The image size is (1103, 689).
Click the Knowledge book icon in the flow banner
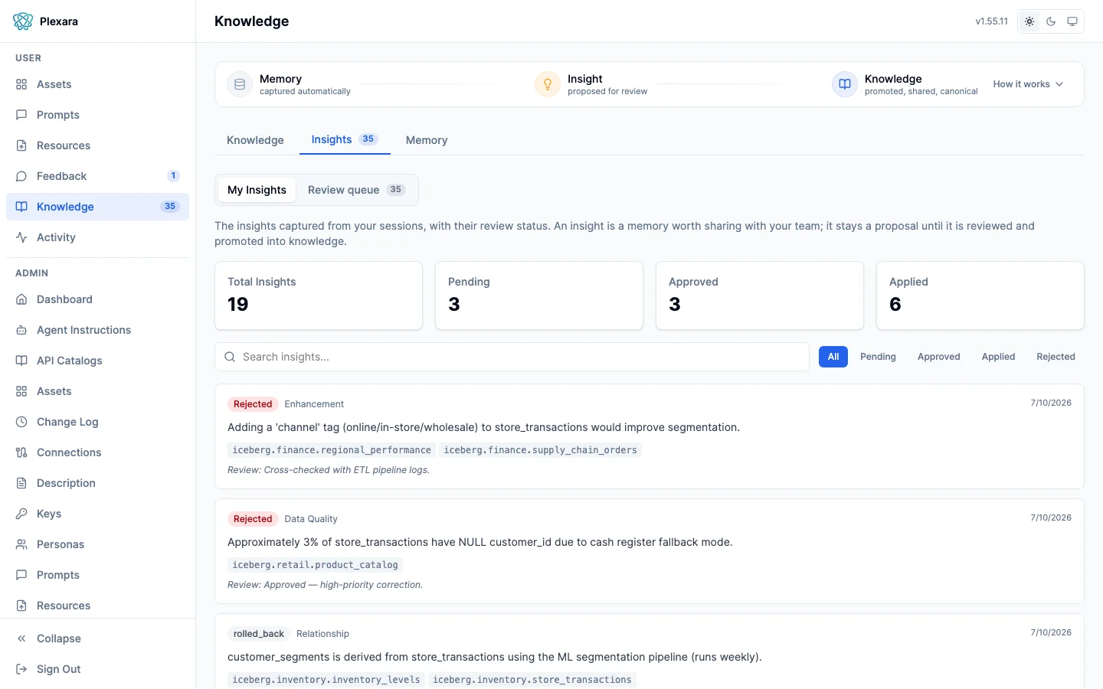coord(845,84)
